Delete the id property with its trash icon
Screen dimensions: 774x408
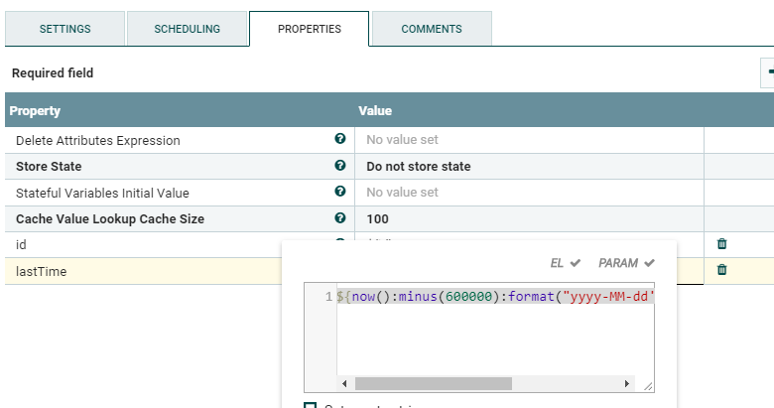(x=721, y=243)
